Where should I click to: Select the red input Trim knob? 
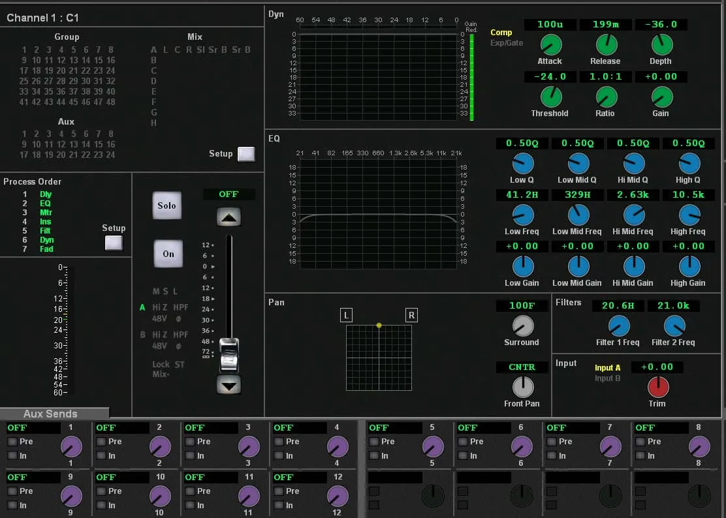pos(658,387)
